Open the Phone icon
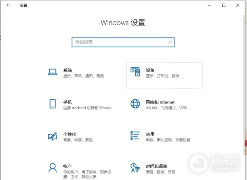 coord(53,104)
